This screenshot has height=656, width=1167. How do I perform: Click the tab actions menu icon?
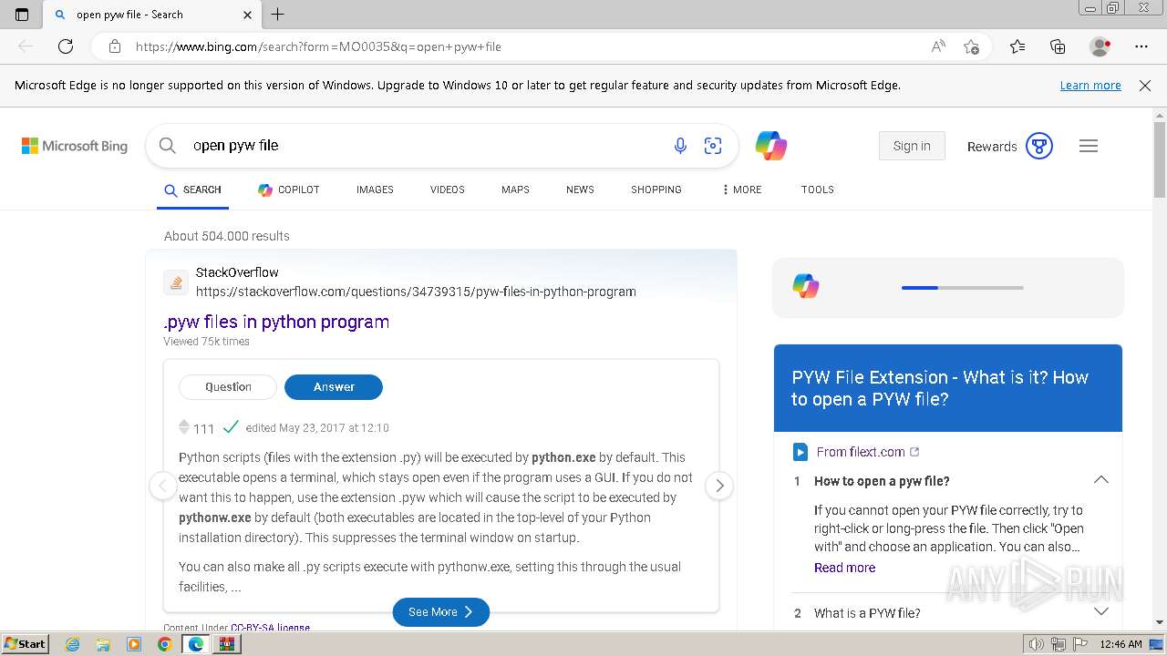pos(22,15)
